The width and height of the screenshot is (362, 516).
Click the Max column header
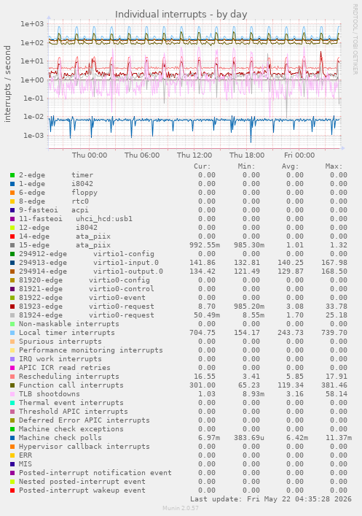click(x=334, y=166)
